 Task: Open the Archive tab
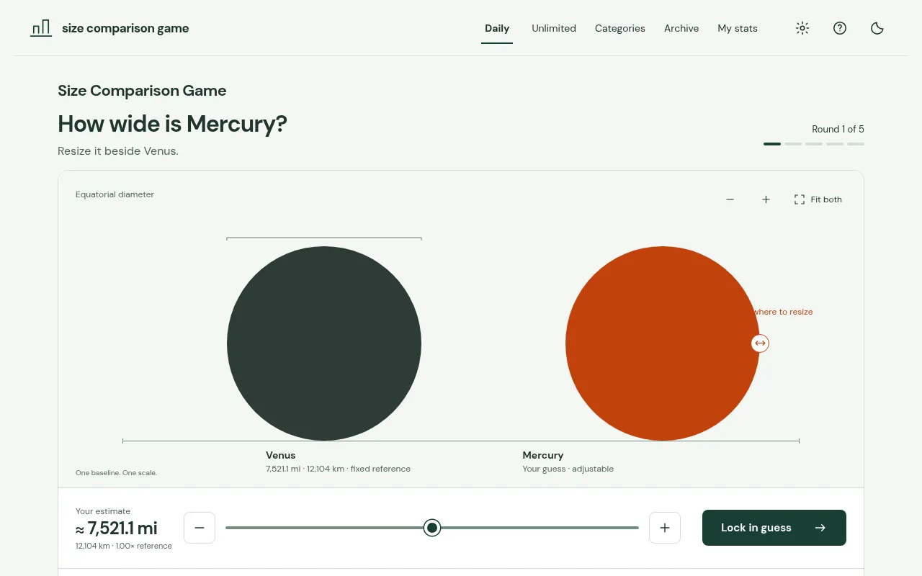coord(681,29)
